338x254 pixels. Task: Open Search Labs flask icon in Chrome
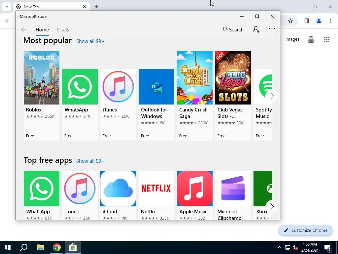coord(311,39)
